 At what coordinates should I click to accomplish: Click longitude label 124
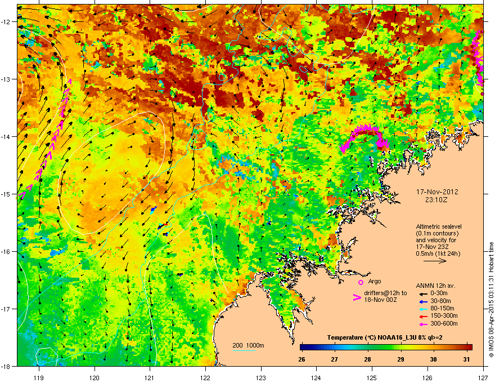point(316,377)
